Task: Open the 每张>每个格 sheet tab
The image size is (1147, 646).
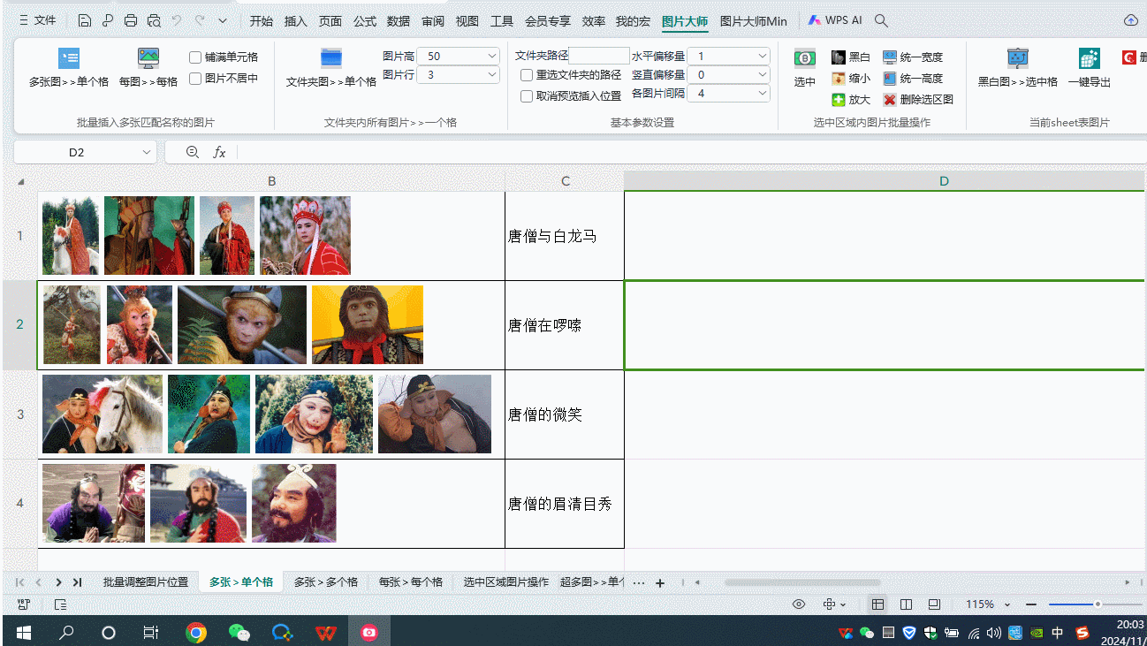Action: pos(411,582)
